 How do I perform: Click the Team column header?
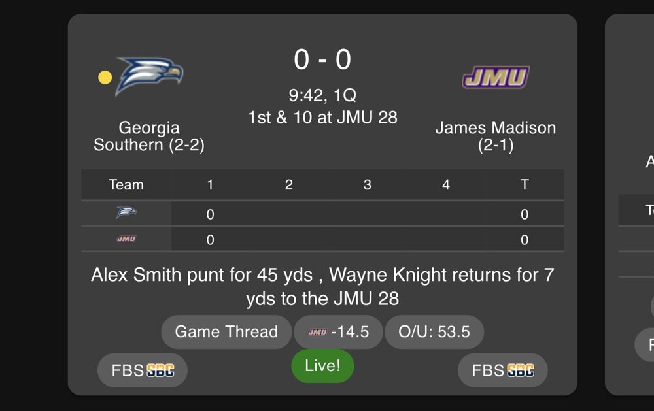click(126, 185)
